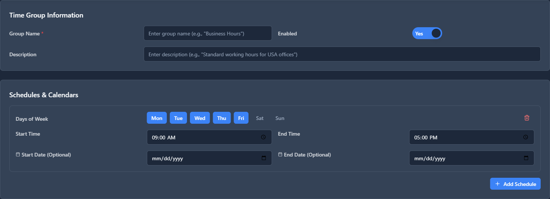Image resolution: width=550 pixels, height=199 pixels.
Task: Open the End Time clock picker icon
Action: (525, 137)
